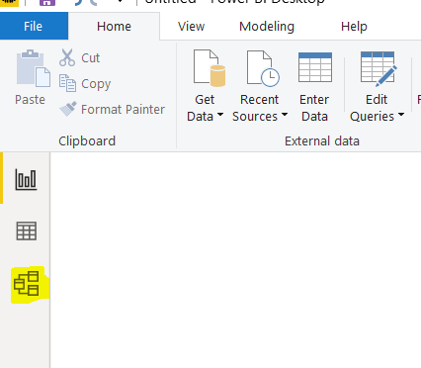
Task: Switch to Report view in sidebar
Action: [26, 179]
